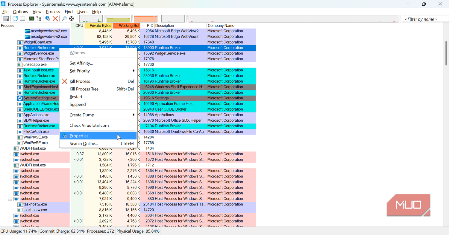The image size is (449, 235).
Task: Sort by the CPU column header
Action: 77,26
